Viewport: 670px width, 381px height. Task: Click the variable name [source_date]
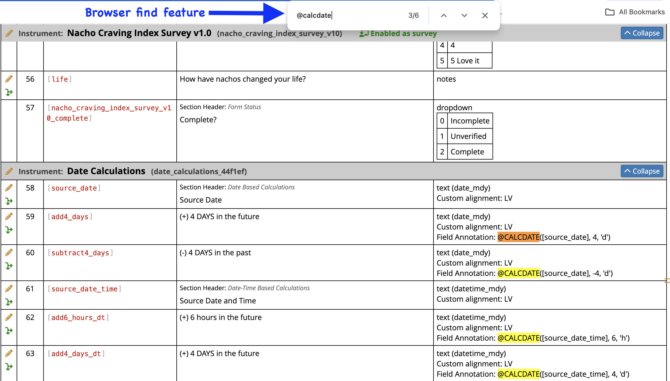coord(74,188)
